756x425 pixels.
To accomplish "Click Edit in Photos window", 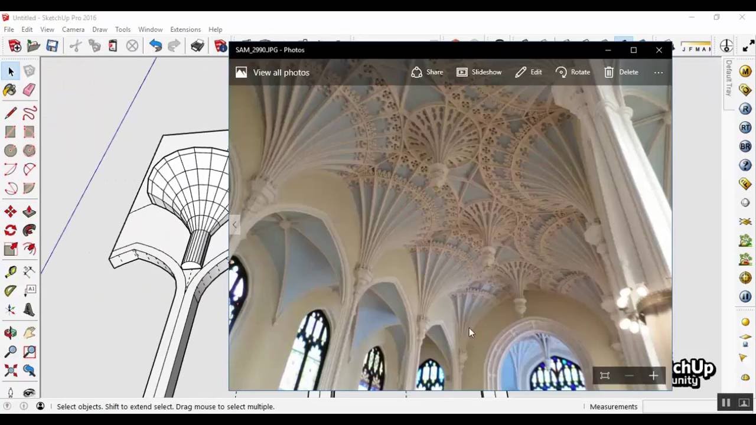I will [x=529, y=72].
